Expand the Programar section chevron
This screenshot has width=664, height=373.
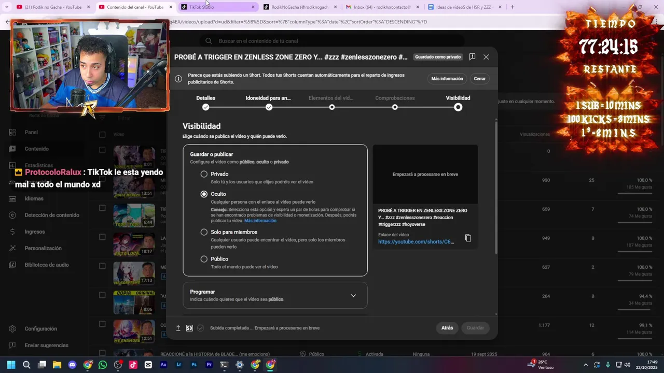tap(353, 296)
